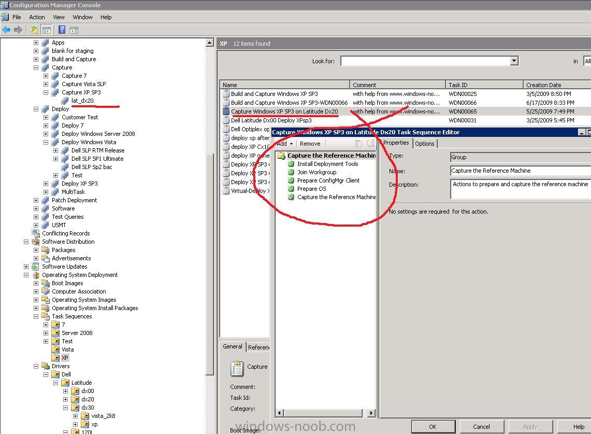The height and width of the screenshot is (434, 591).
Task: Click the Description text box
Action: 521,189
